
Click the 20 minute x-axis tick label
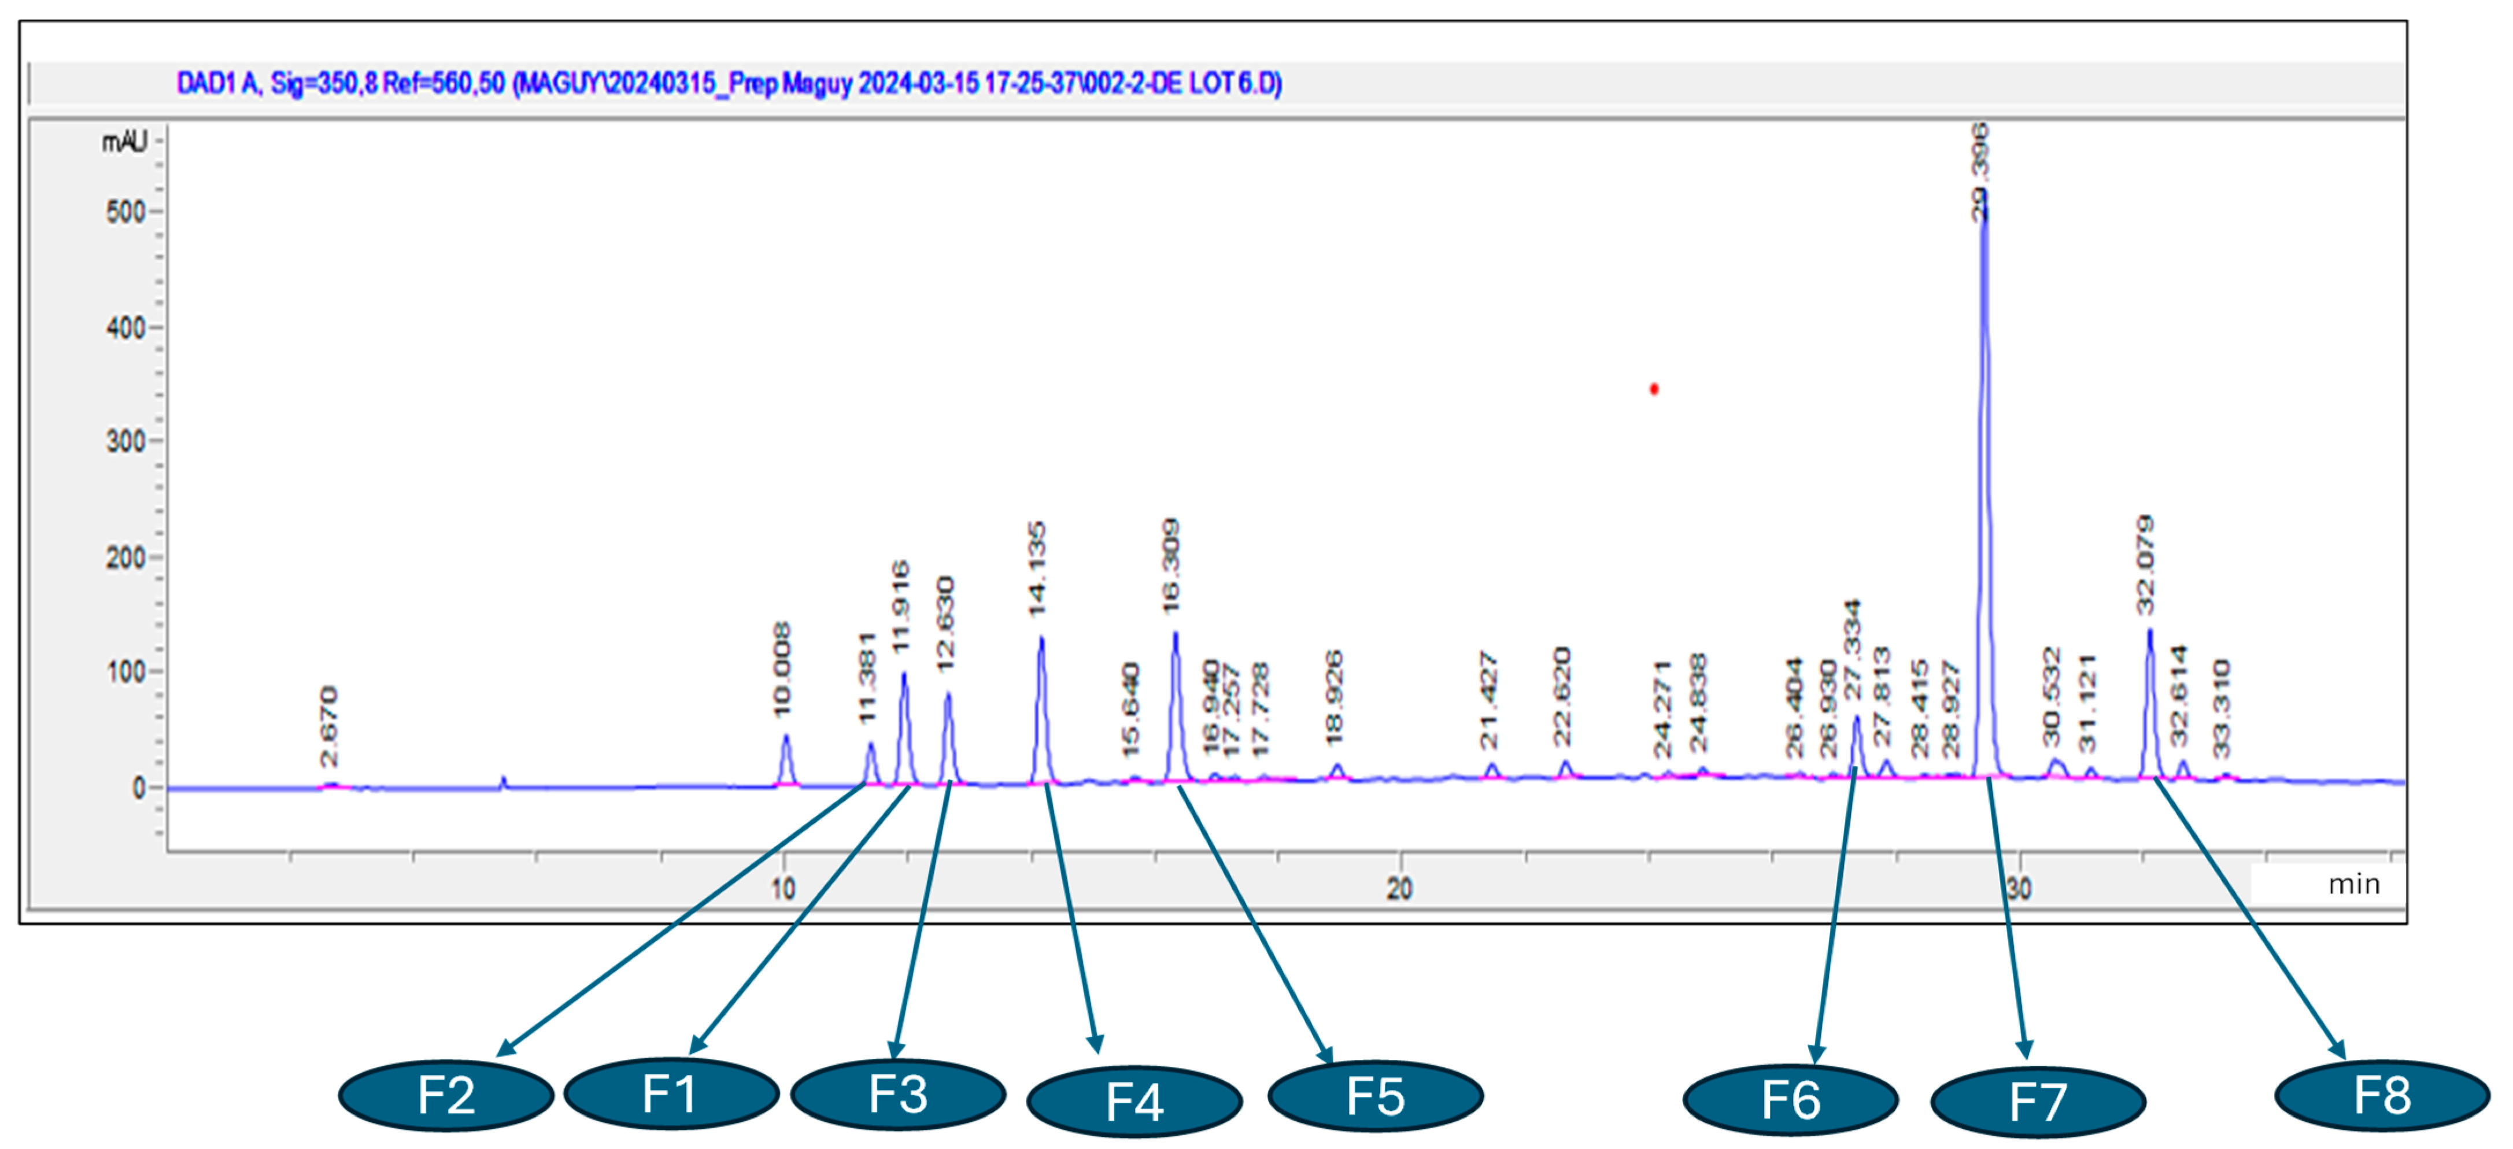(1399, 889)
